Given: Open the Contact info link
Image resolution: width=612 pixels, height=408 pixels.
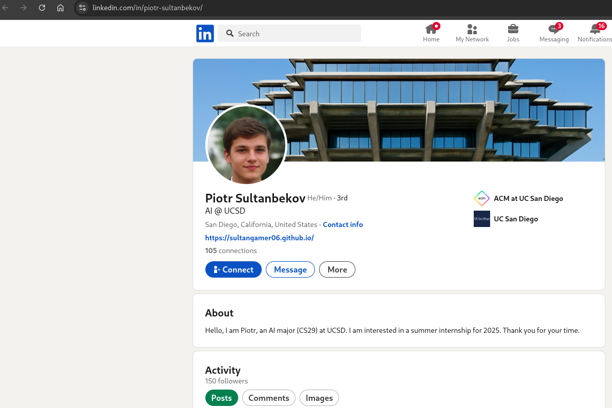Looking at the screenshot, I should pyautogui.click(x=343, y=224).
